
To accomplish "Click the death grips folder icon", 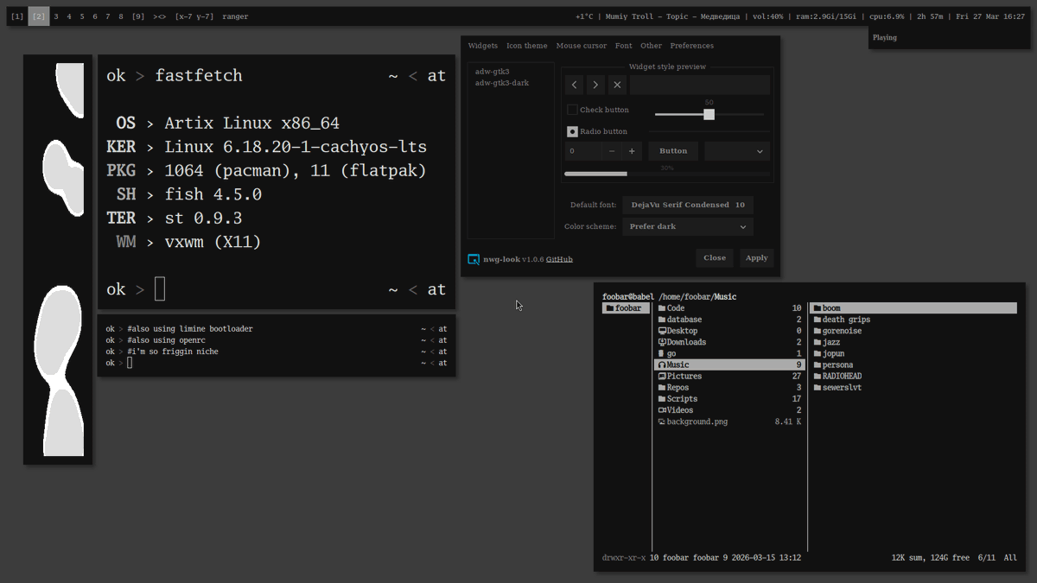I will 818,320.
